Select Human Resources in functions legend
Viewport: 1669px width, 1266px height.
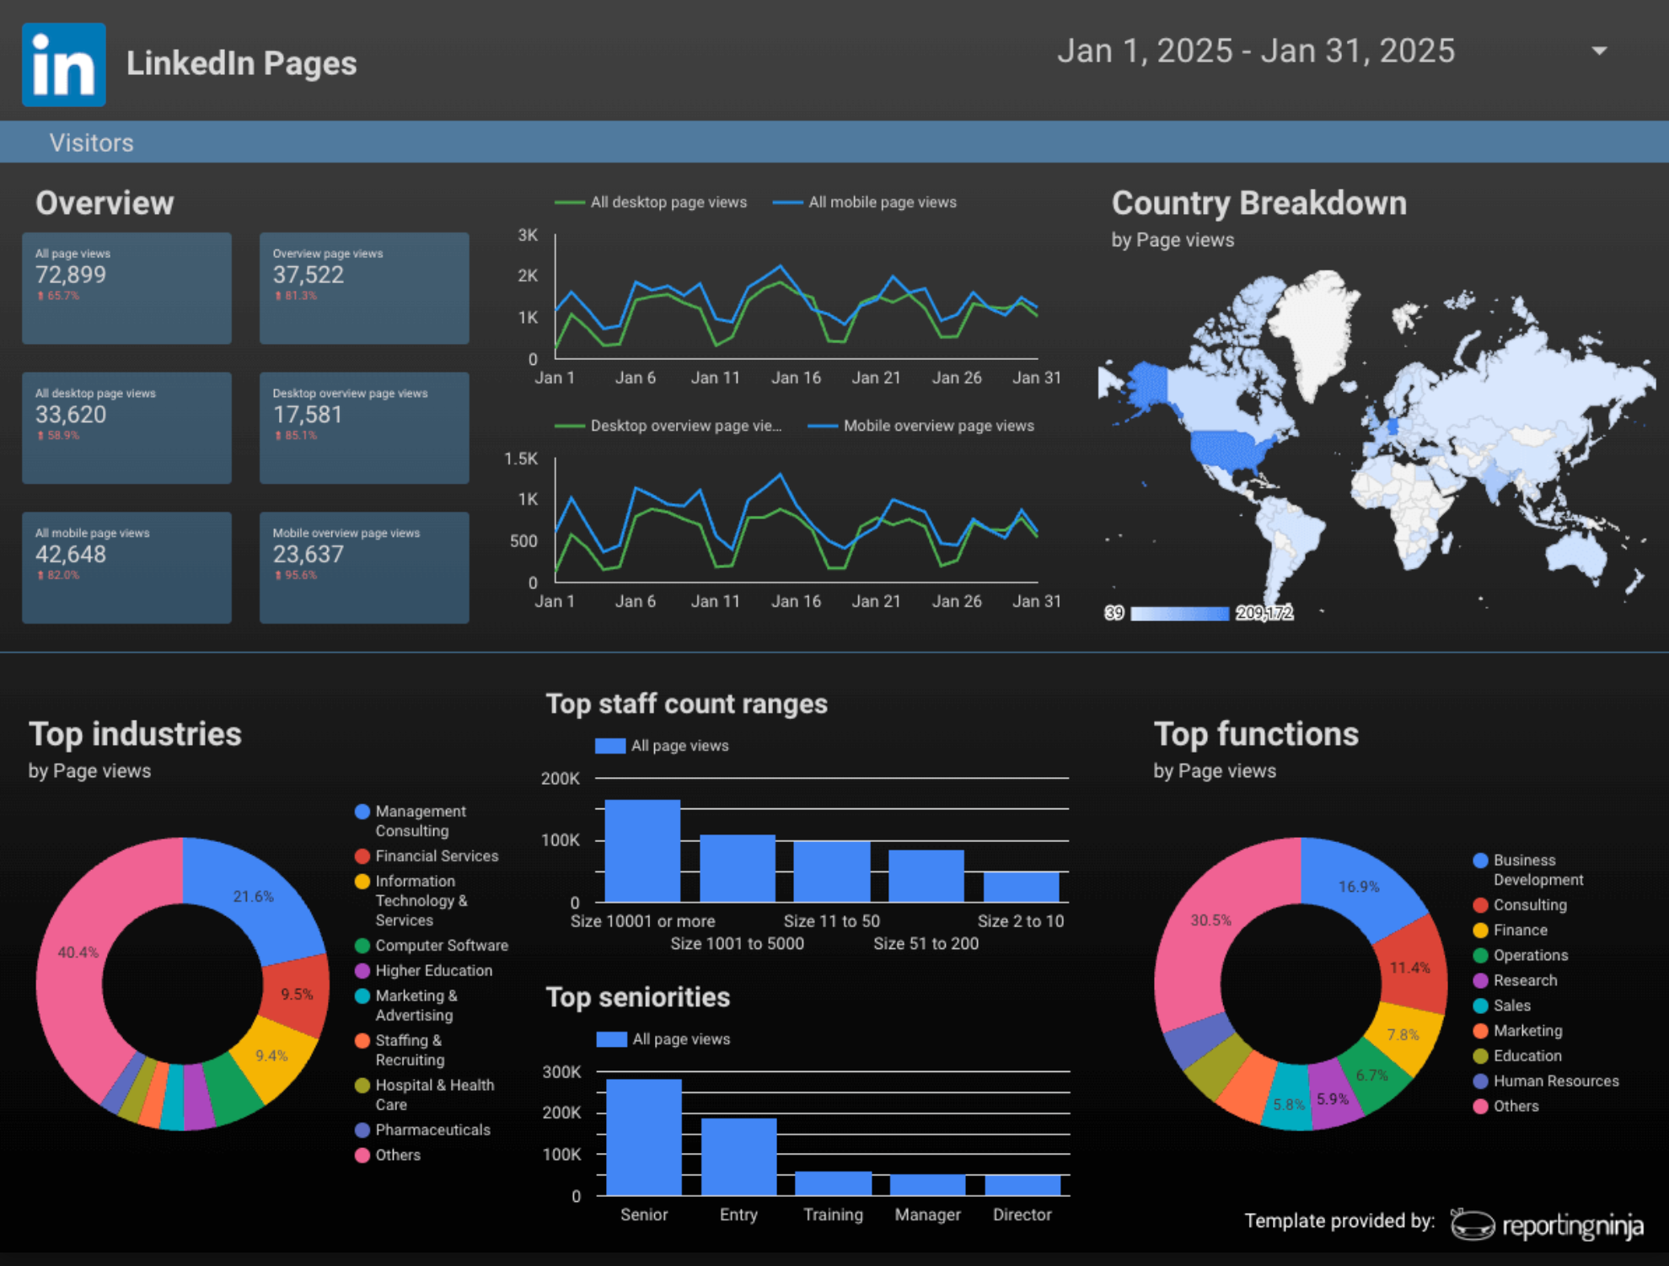pyautogui.click(x=1547, y=1081)
